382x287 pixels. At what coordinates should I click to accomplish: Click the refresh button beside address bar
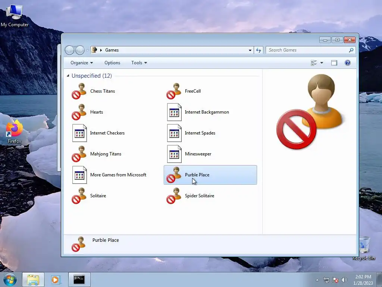click(259, 50)
